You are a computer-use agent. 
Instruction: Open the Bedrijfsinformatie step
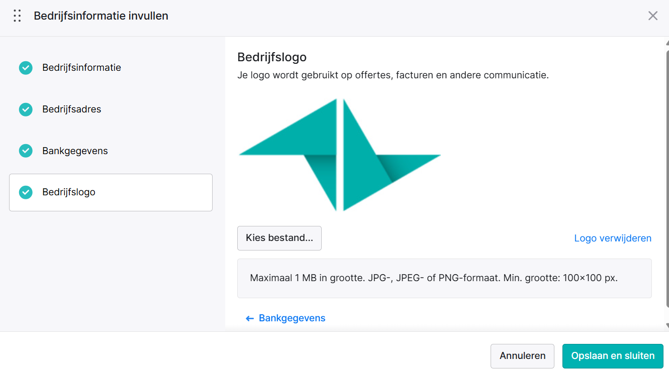pyautogui.click(x=111, y=68)
